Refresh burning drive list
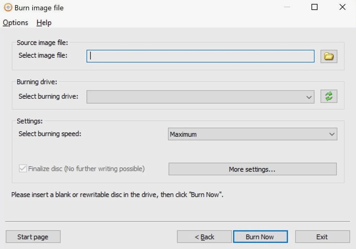 (x=329, y=96)
